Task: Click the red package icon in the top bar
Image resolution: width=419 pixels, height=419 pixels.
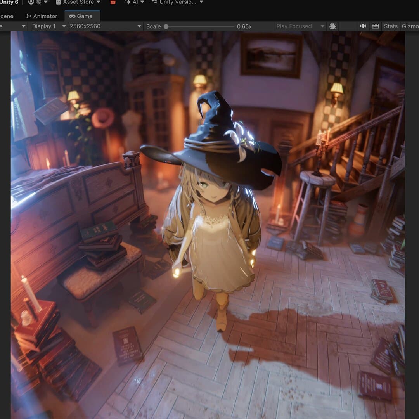Action: pos(113,2)
